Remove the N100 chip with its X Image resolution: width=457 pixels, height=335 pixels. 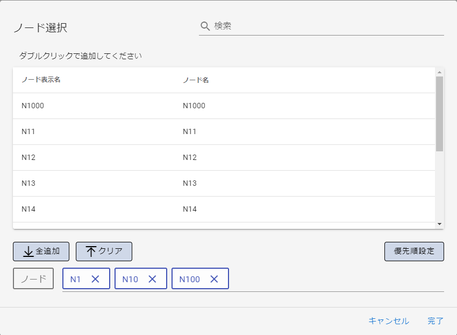pos(214,279)
